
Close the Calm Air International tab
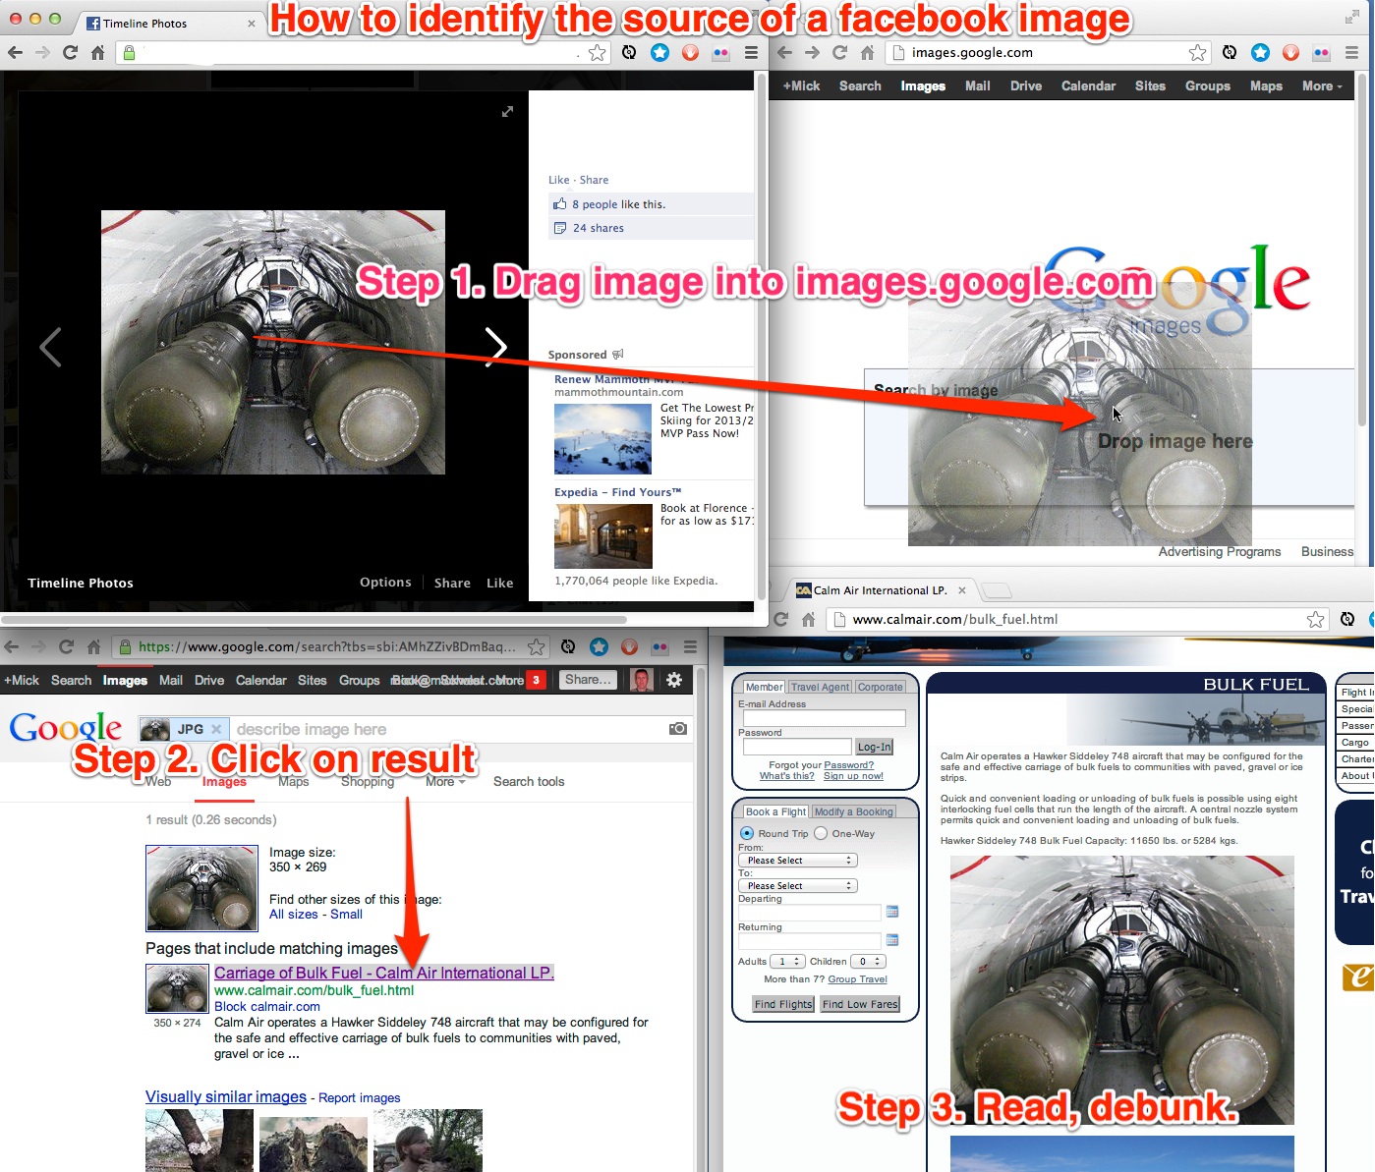pyautogui.click(x=962, y=590)
